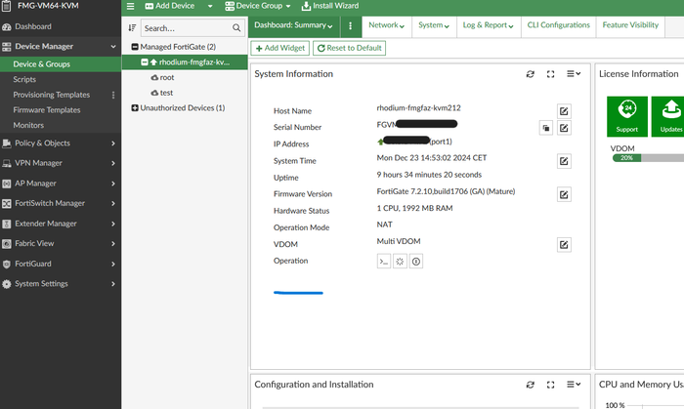Click the Add Widget button

coord(280,48)
